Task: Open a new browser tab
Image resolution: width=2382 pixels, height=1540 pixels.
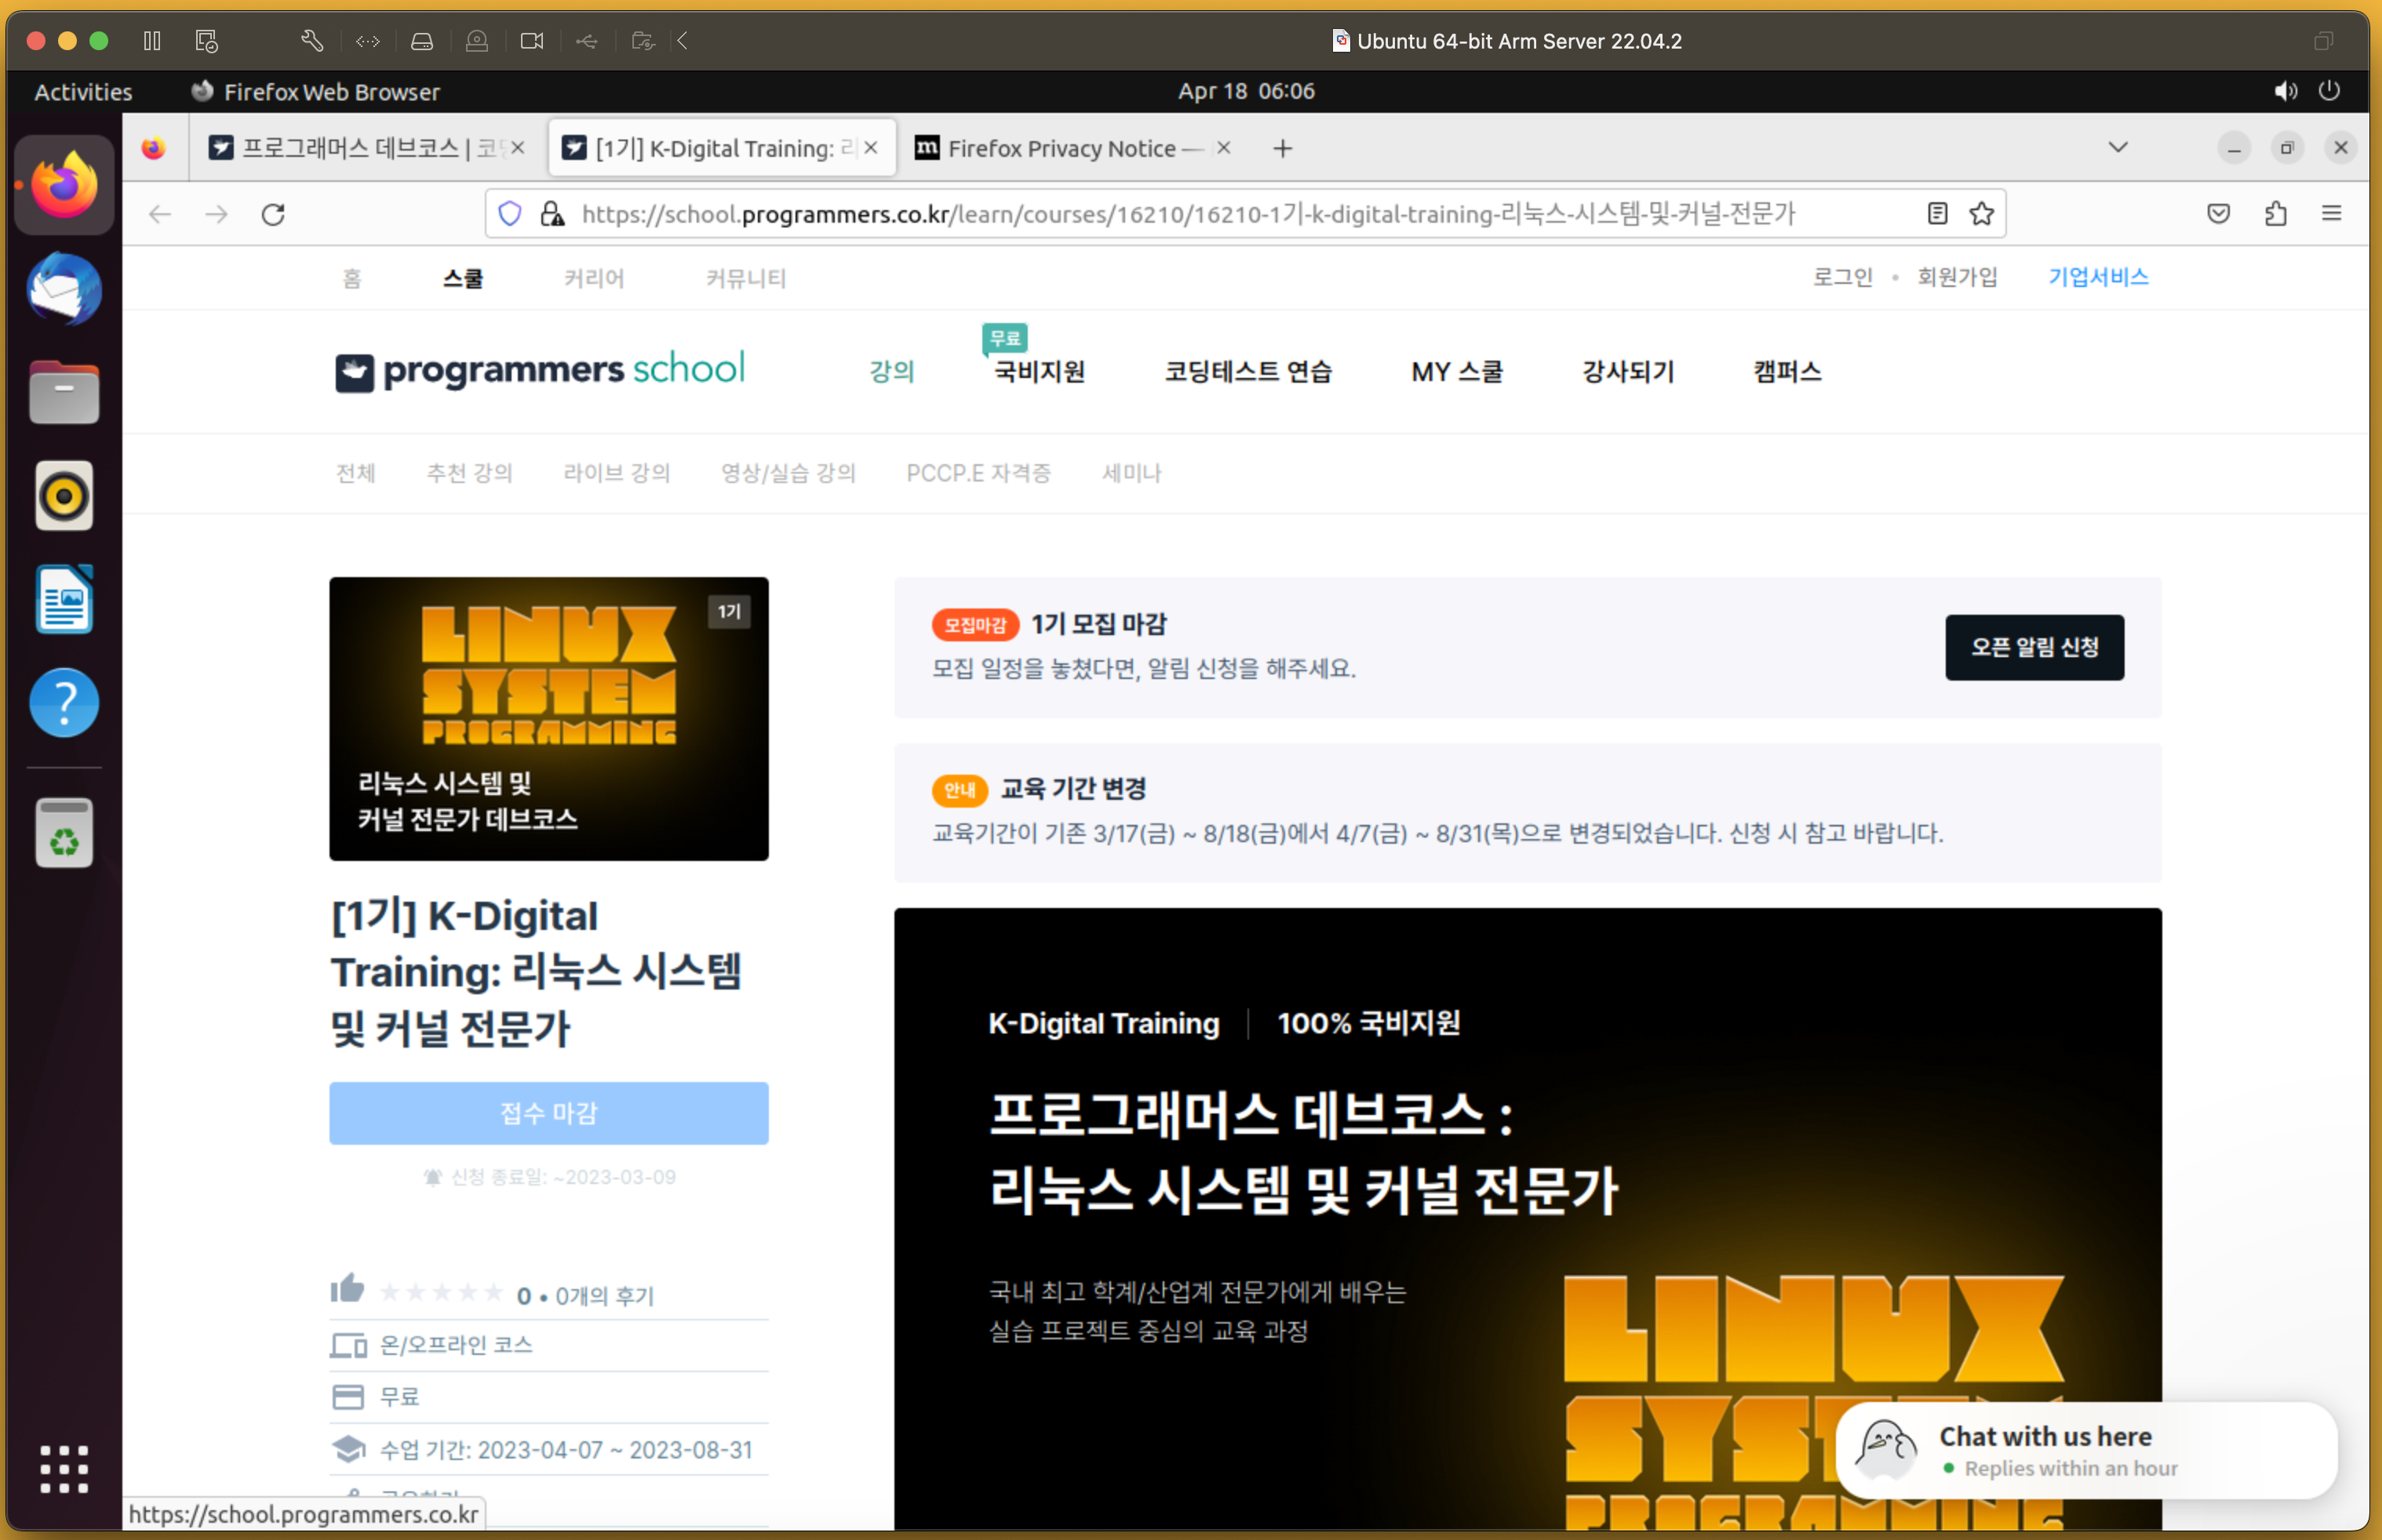Action: (1283, 149)
